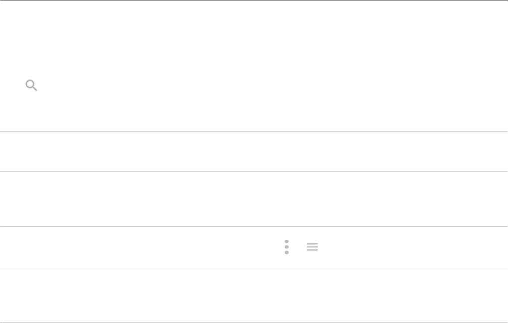The width and height of the screenshot is (508, 323).
Task: Click the row containing the three-dot icon
Action: pos(150,247)
